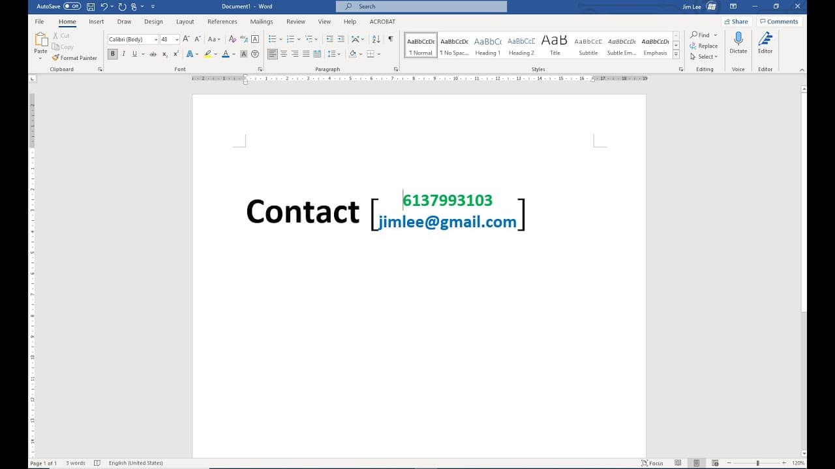Open the ACROBAT tab
835x469 pixels.
pyautogui.click(x=382, y=21)
